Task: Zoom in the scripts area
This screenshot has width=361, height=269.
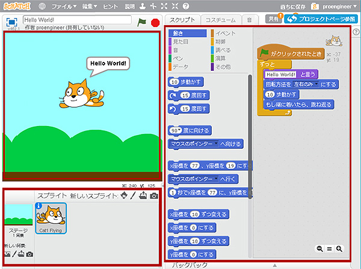Action: click(339, 249)
